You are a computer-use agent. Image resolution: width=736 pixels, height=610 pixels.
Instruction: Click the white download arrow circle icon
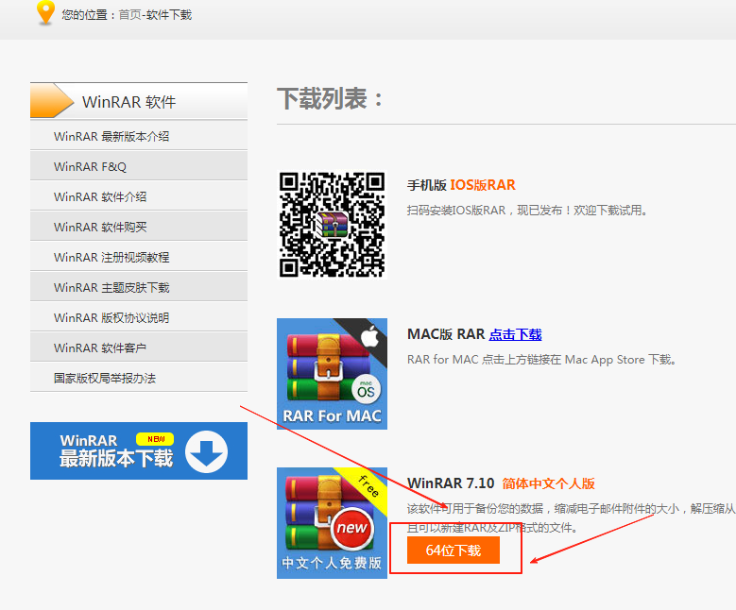tap(206, 451)
